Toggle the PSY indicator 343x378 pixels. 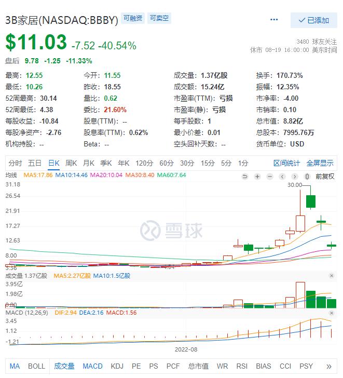306,366
